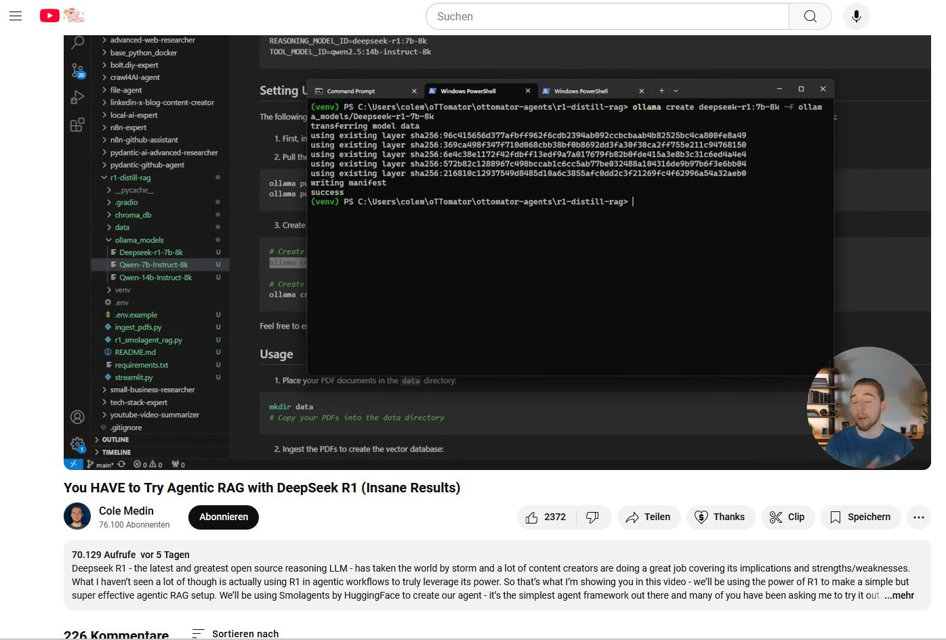Click the blue remote indicator in the status bar
Viewport: 946px width, 640px height.
click(73, 465)
